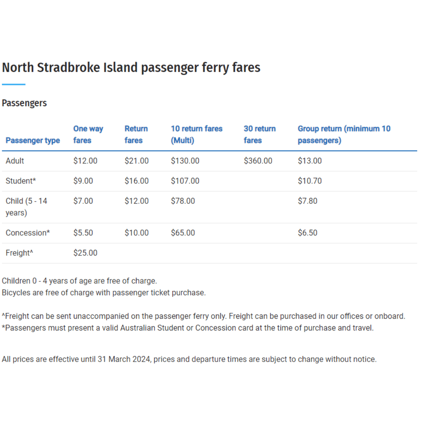Select the Child (5 - 14 years) row label
425x425 pixels.
coord(26,207)
